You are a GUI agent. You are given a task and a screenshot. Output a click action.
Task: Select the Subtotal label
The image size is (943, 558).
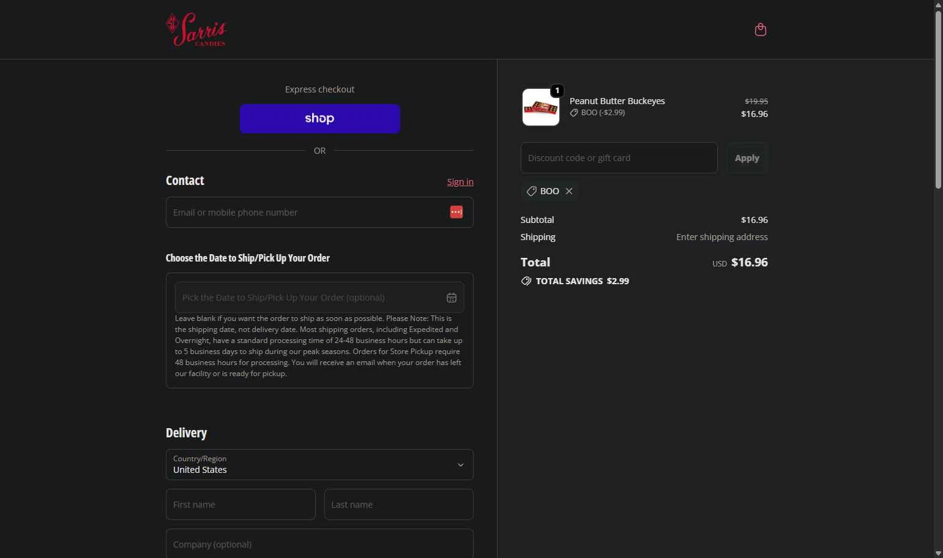tap(537, 220)
